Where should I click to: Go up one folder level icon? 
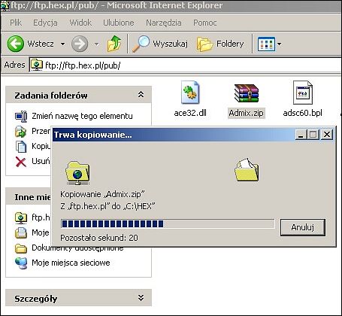pyautogui.click(x=114, y=44)
